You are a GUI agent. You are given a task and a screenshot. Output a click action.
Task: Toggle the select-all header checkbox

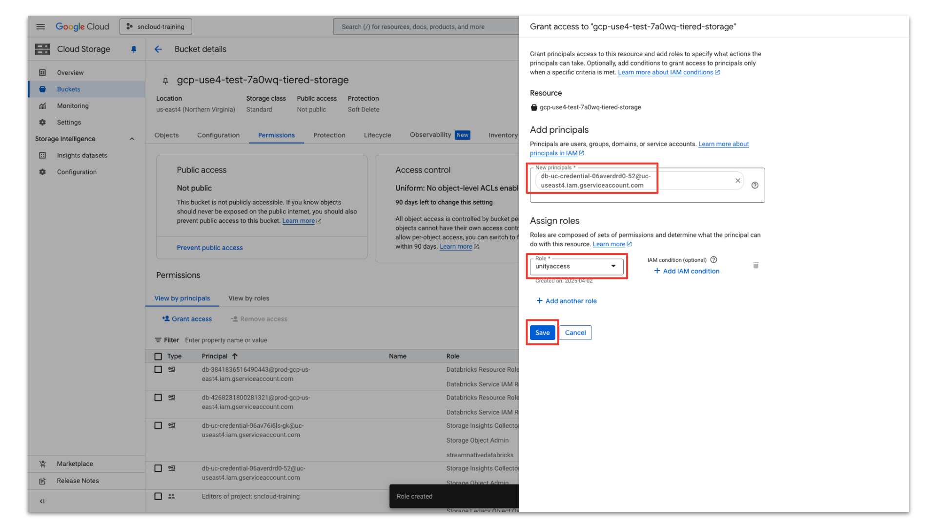(158, 357)
